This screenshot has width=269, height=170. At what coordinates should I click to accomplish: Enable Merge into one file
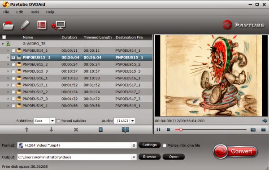tap(165, 145)
